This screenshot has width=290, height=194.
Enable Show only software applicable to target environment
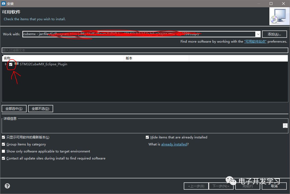click(x=3, y=151)
